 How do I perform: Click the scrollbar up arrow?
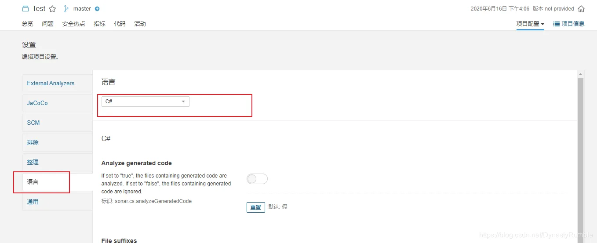pyautogui.click(x=581, y=74)
